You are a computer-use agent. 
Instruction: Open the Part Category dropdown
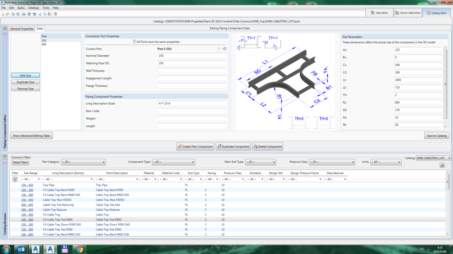click(x=83, y=162)
